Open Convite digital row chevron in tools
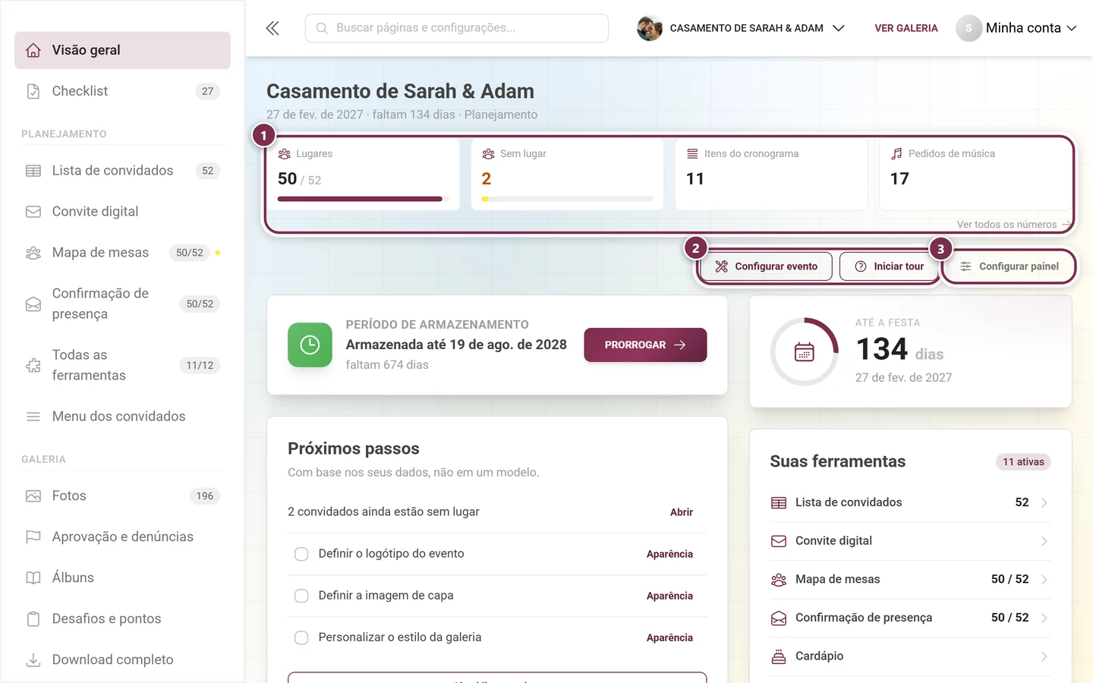Viewport: 1093px width, 683px height. pos(1044,541)
